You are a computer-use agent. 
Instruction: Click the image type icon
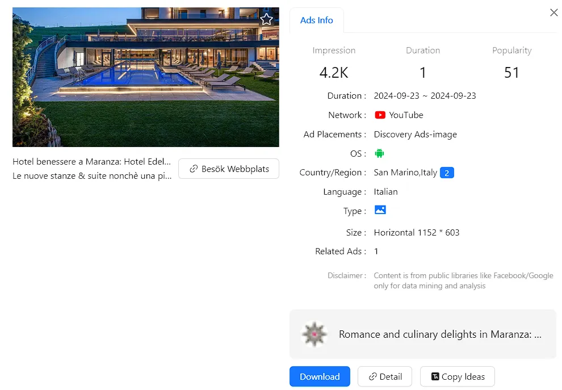tap(380, 210)
